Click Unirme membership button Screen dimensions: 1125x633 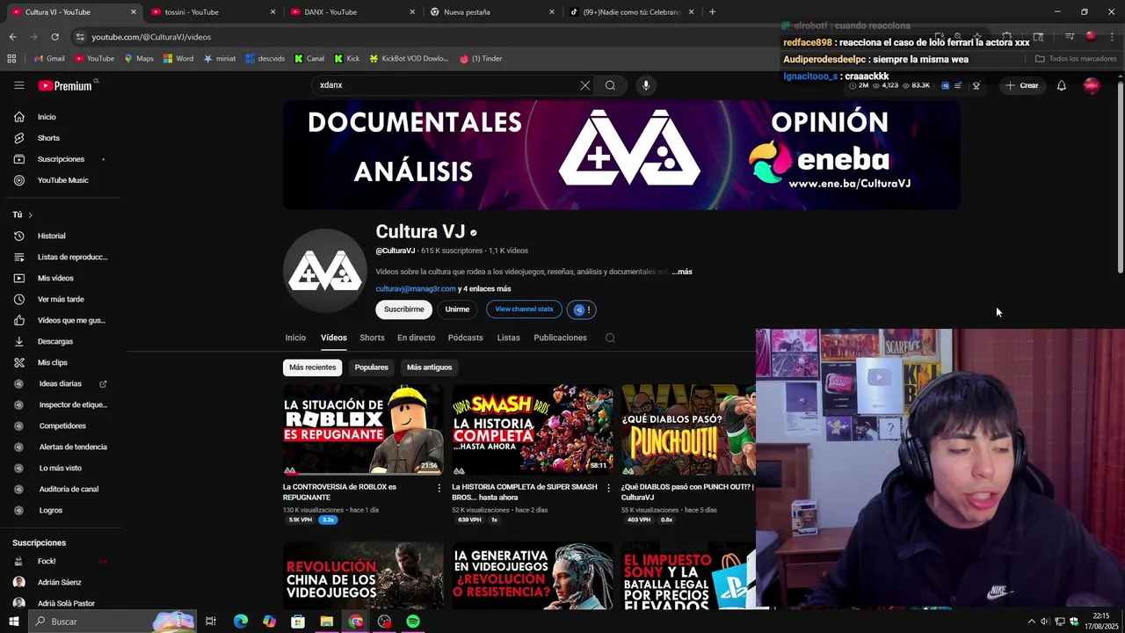[457, 309]
